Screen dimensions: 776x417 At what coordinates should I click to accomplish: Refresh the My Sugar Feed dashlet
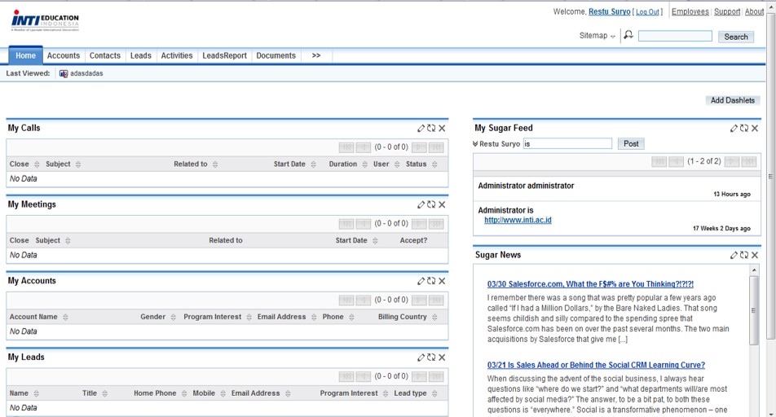point(744,128)
